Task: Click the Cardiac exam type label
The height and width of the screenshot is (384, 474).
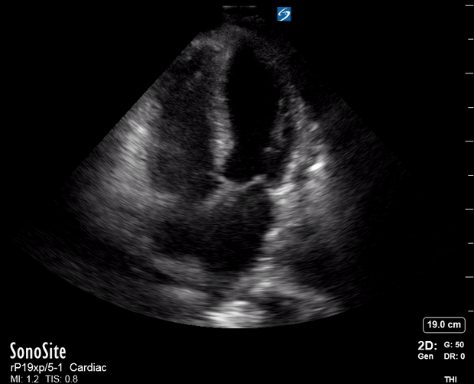Action: click(x=88, y=368)
